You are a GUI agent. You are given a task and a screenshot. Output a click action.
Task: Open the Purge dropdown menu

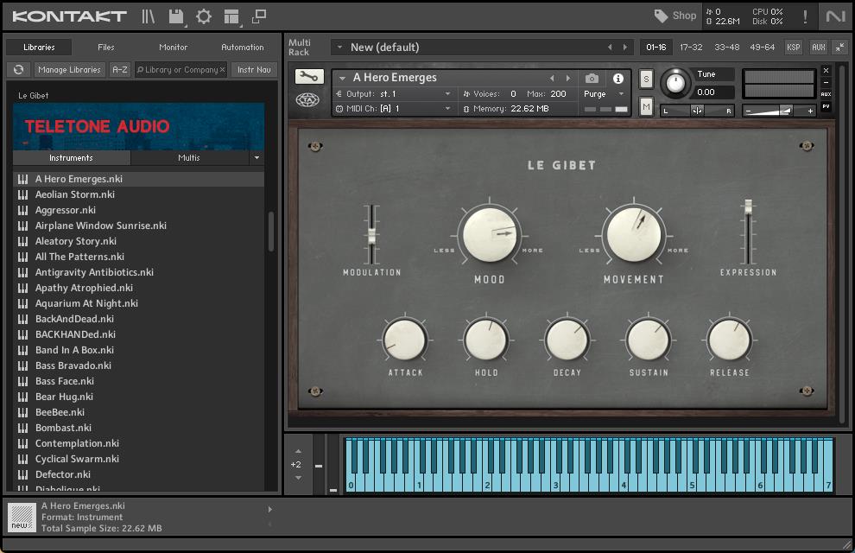click(x=604, y=94)
